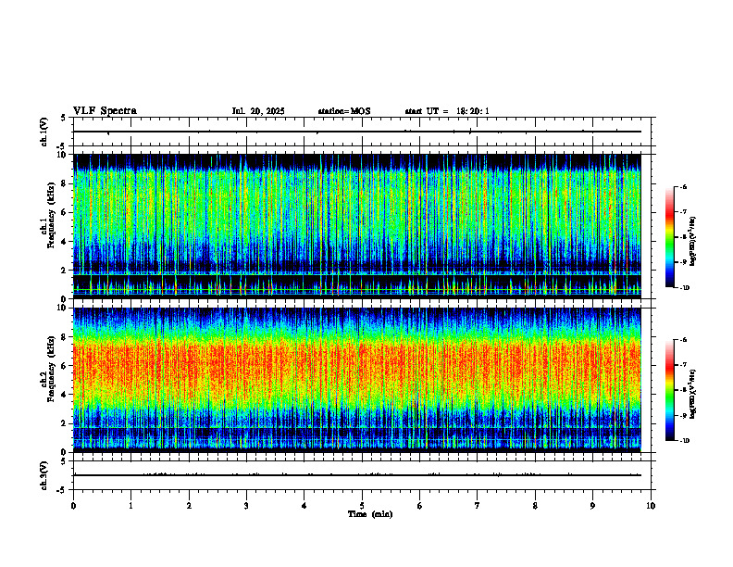Click the ch.2 frequency tick label '4'
The width and height of the screenshot is (733, 567).
tap(65, 395)
